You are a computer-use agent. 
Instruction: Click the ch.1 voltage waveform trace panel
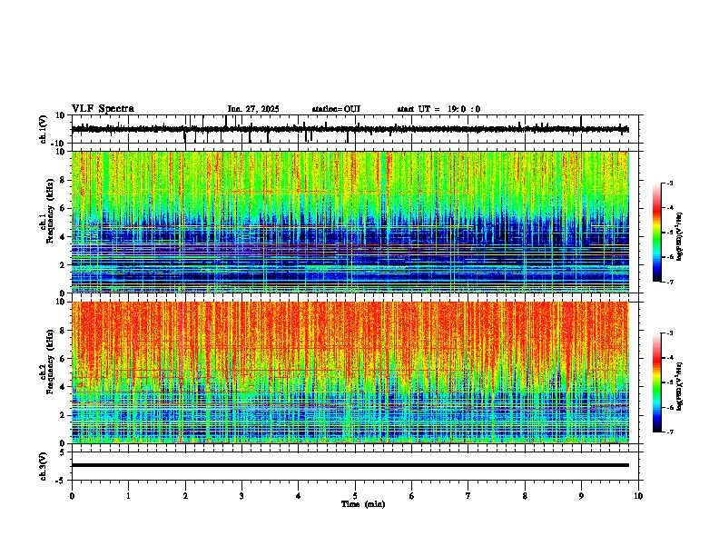pos(355,129)
